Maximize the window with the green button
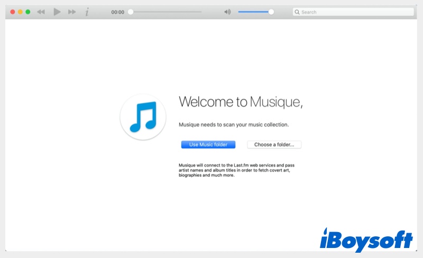Screen dimensions: 423x258 [27, 12]
